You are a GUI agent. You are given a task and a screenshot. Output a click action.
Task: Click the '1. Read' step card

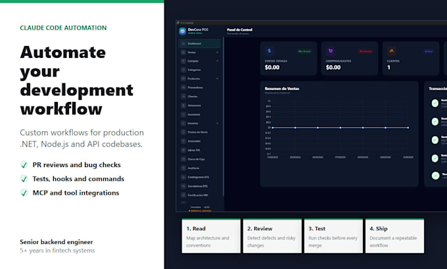pyautogui.click(x=211, y=236)
